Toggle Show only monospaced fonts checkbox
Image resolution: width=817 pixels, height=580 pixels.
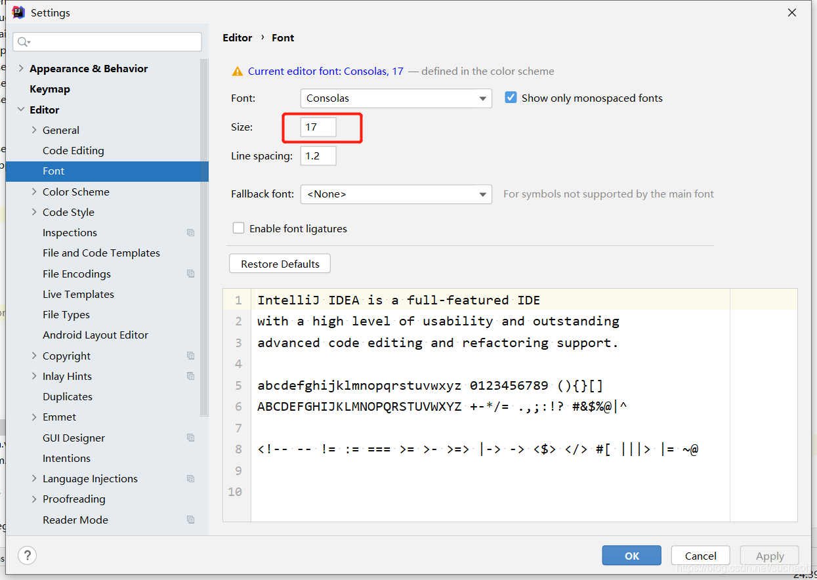click(511, 98)
